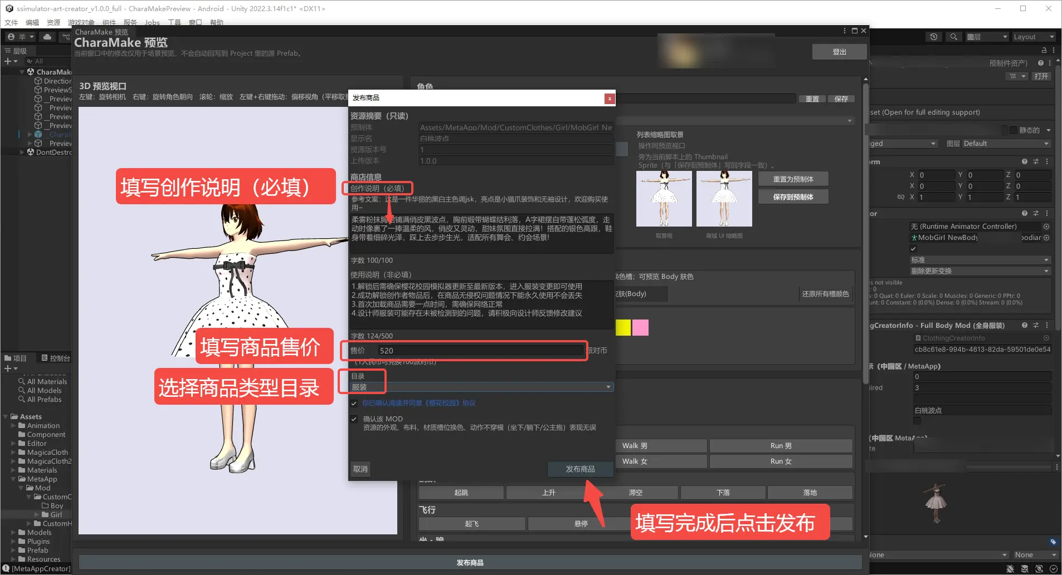Open the 目录 服装 category dropdown
This screenshot has width=1062, height=575.
point(481,387)
